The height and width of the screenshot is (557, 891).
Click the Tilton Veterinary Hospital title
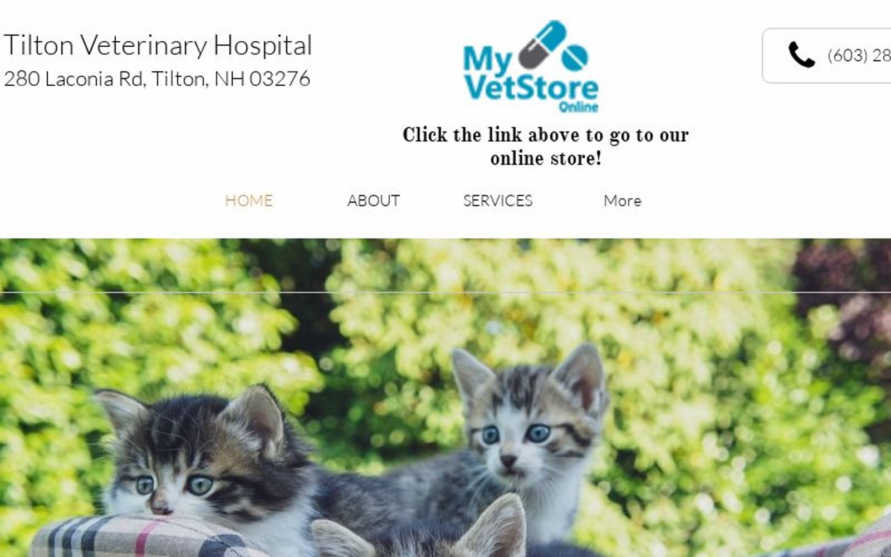tap(158, 45)
